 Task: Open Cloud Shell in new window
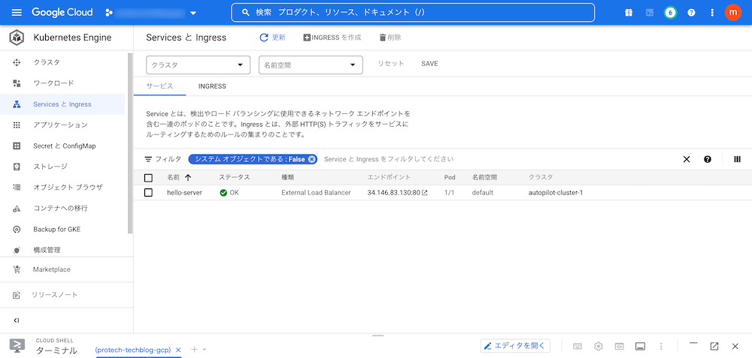714,346
